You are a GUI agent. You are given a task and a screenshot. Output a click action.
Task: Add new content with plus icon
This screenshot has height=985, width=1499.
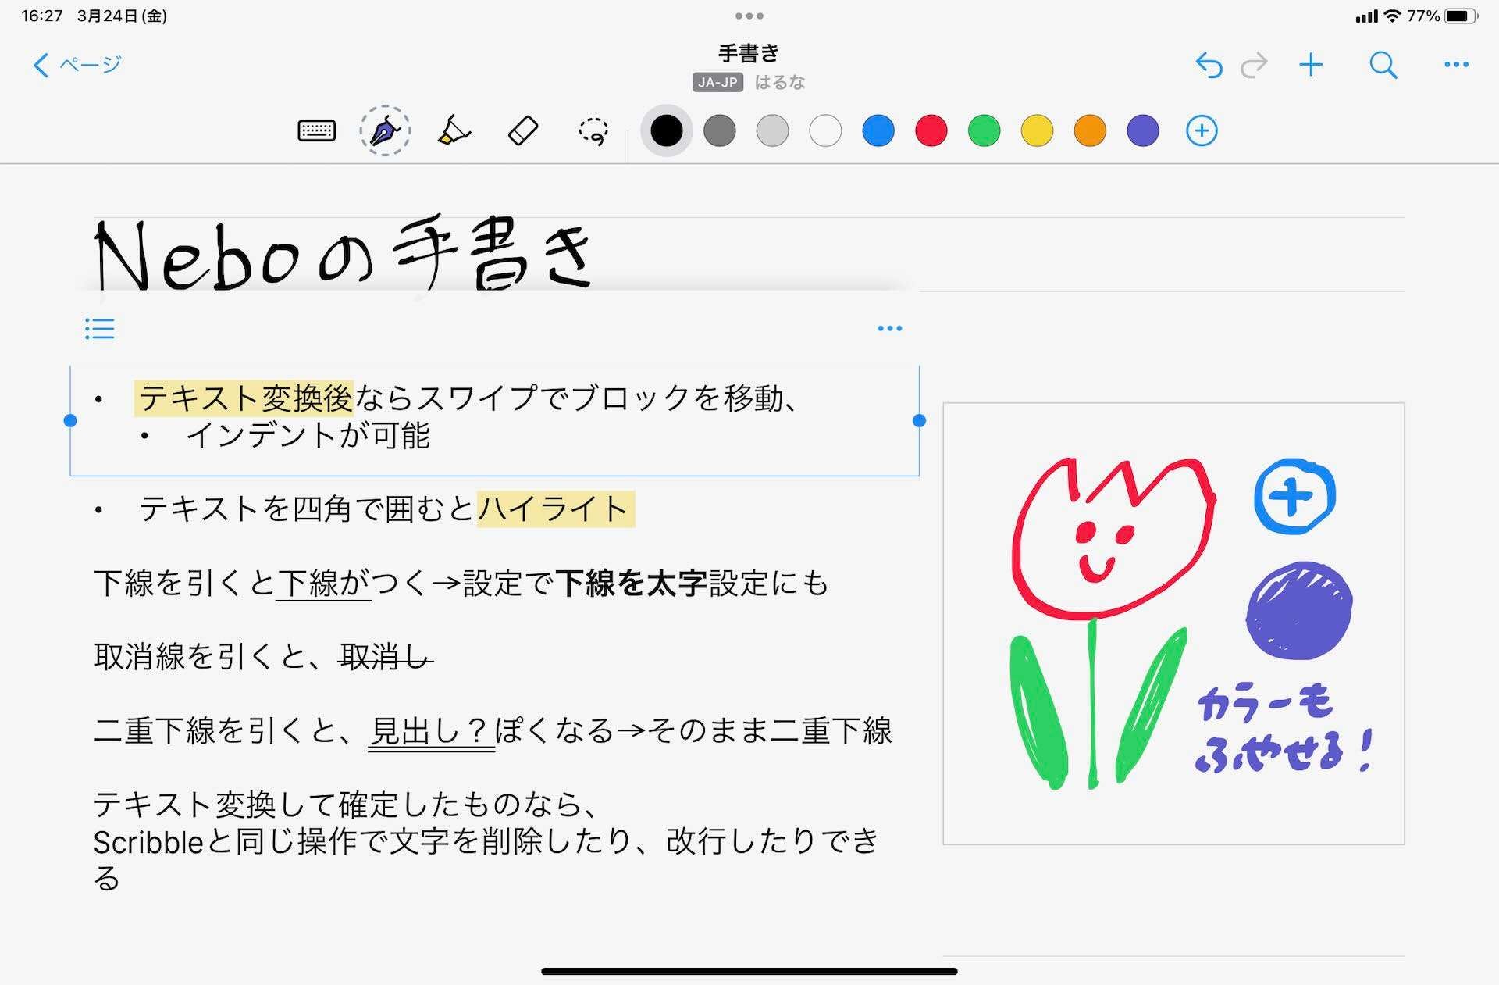point(1311,65)
